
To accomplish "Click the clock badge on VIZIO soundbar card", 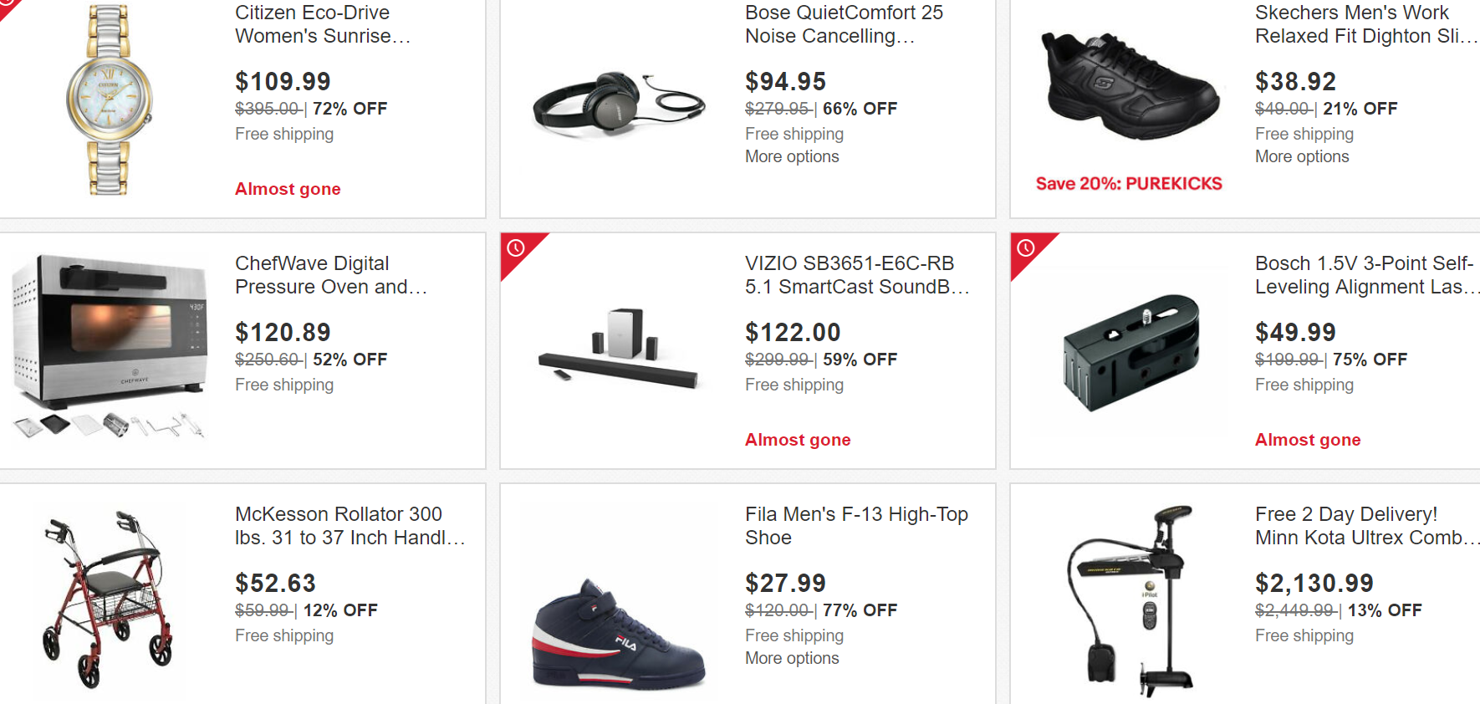I will (x=516, y=248).
